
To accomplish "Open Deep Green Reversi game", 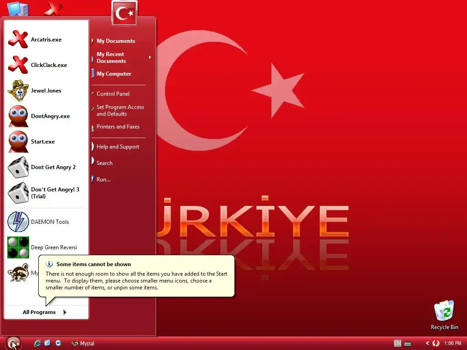I will point(46,247).
